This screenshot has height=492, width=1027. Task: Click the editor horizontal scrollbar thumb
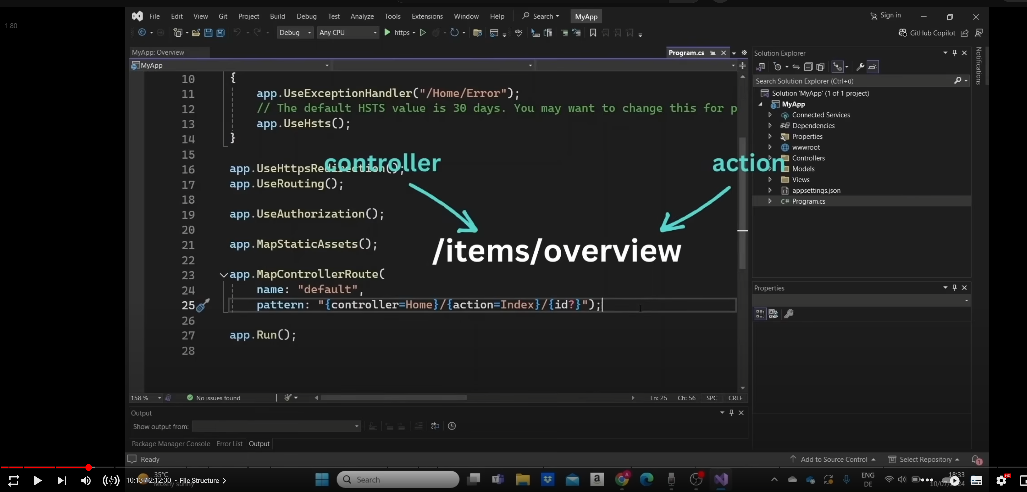(x=393, y=398)
